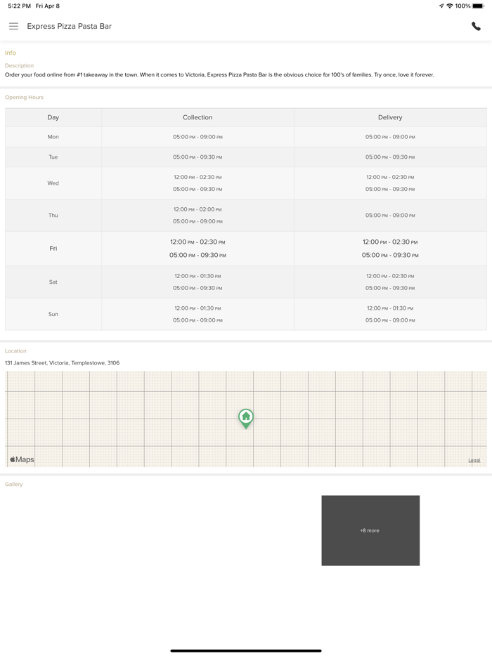492x656 pixels.
Task: Tap the Wi-Fi status icon
Action: pos(450,6)
